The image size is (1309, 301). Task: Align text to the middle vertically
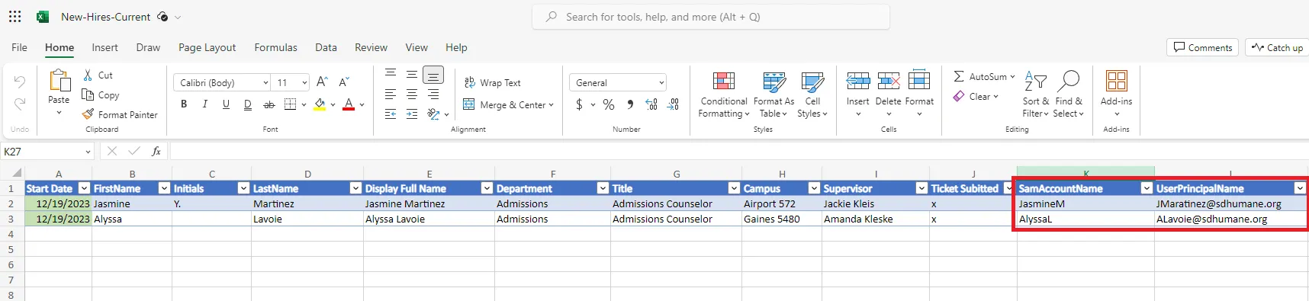412,74
